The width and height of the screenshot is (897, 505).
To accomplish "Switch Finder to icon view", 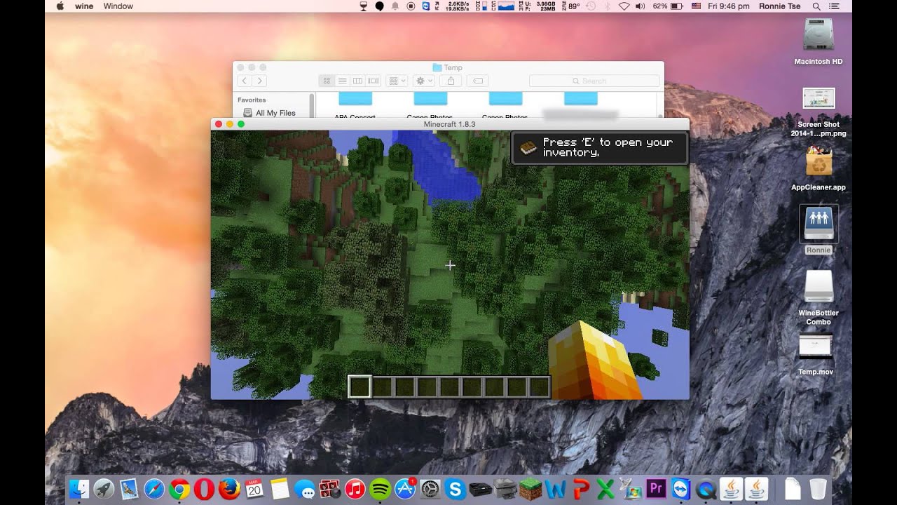I will coord(327,81).
